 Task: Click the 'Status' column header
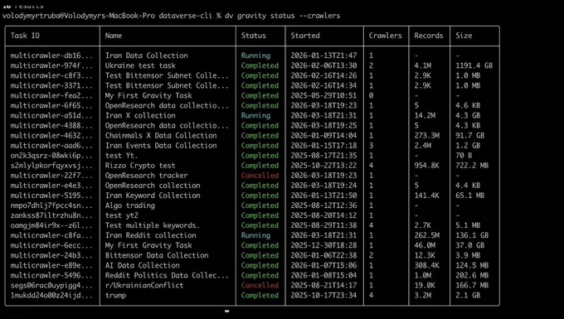[x=253, y=36]
